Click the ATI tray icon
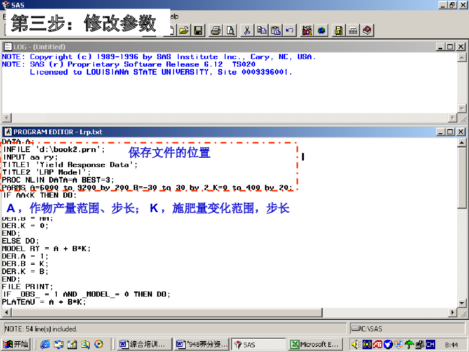 [378, 344]
